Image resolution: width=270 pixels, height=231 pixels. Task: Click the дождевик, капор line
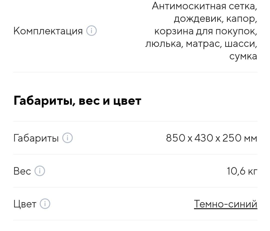[x=215, y=19]
